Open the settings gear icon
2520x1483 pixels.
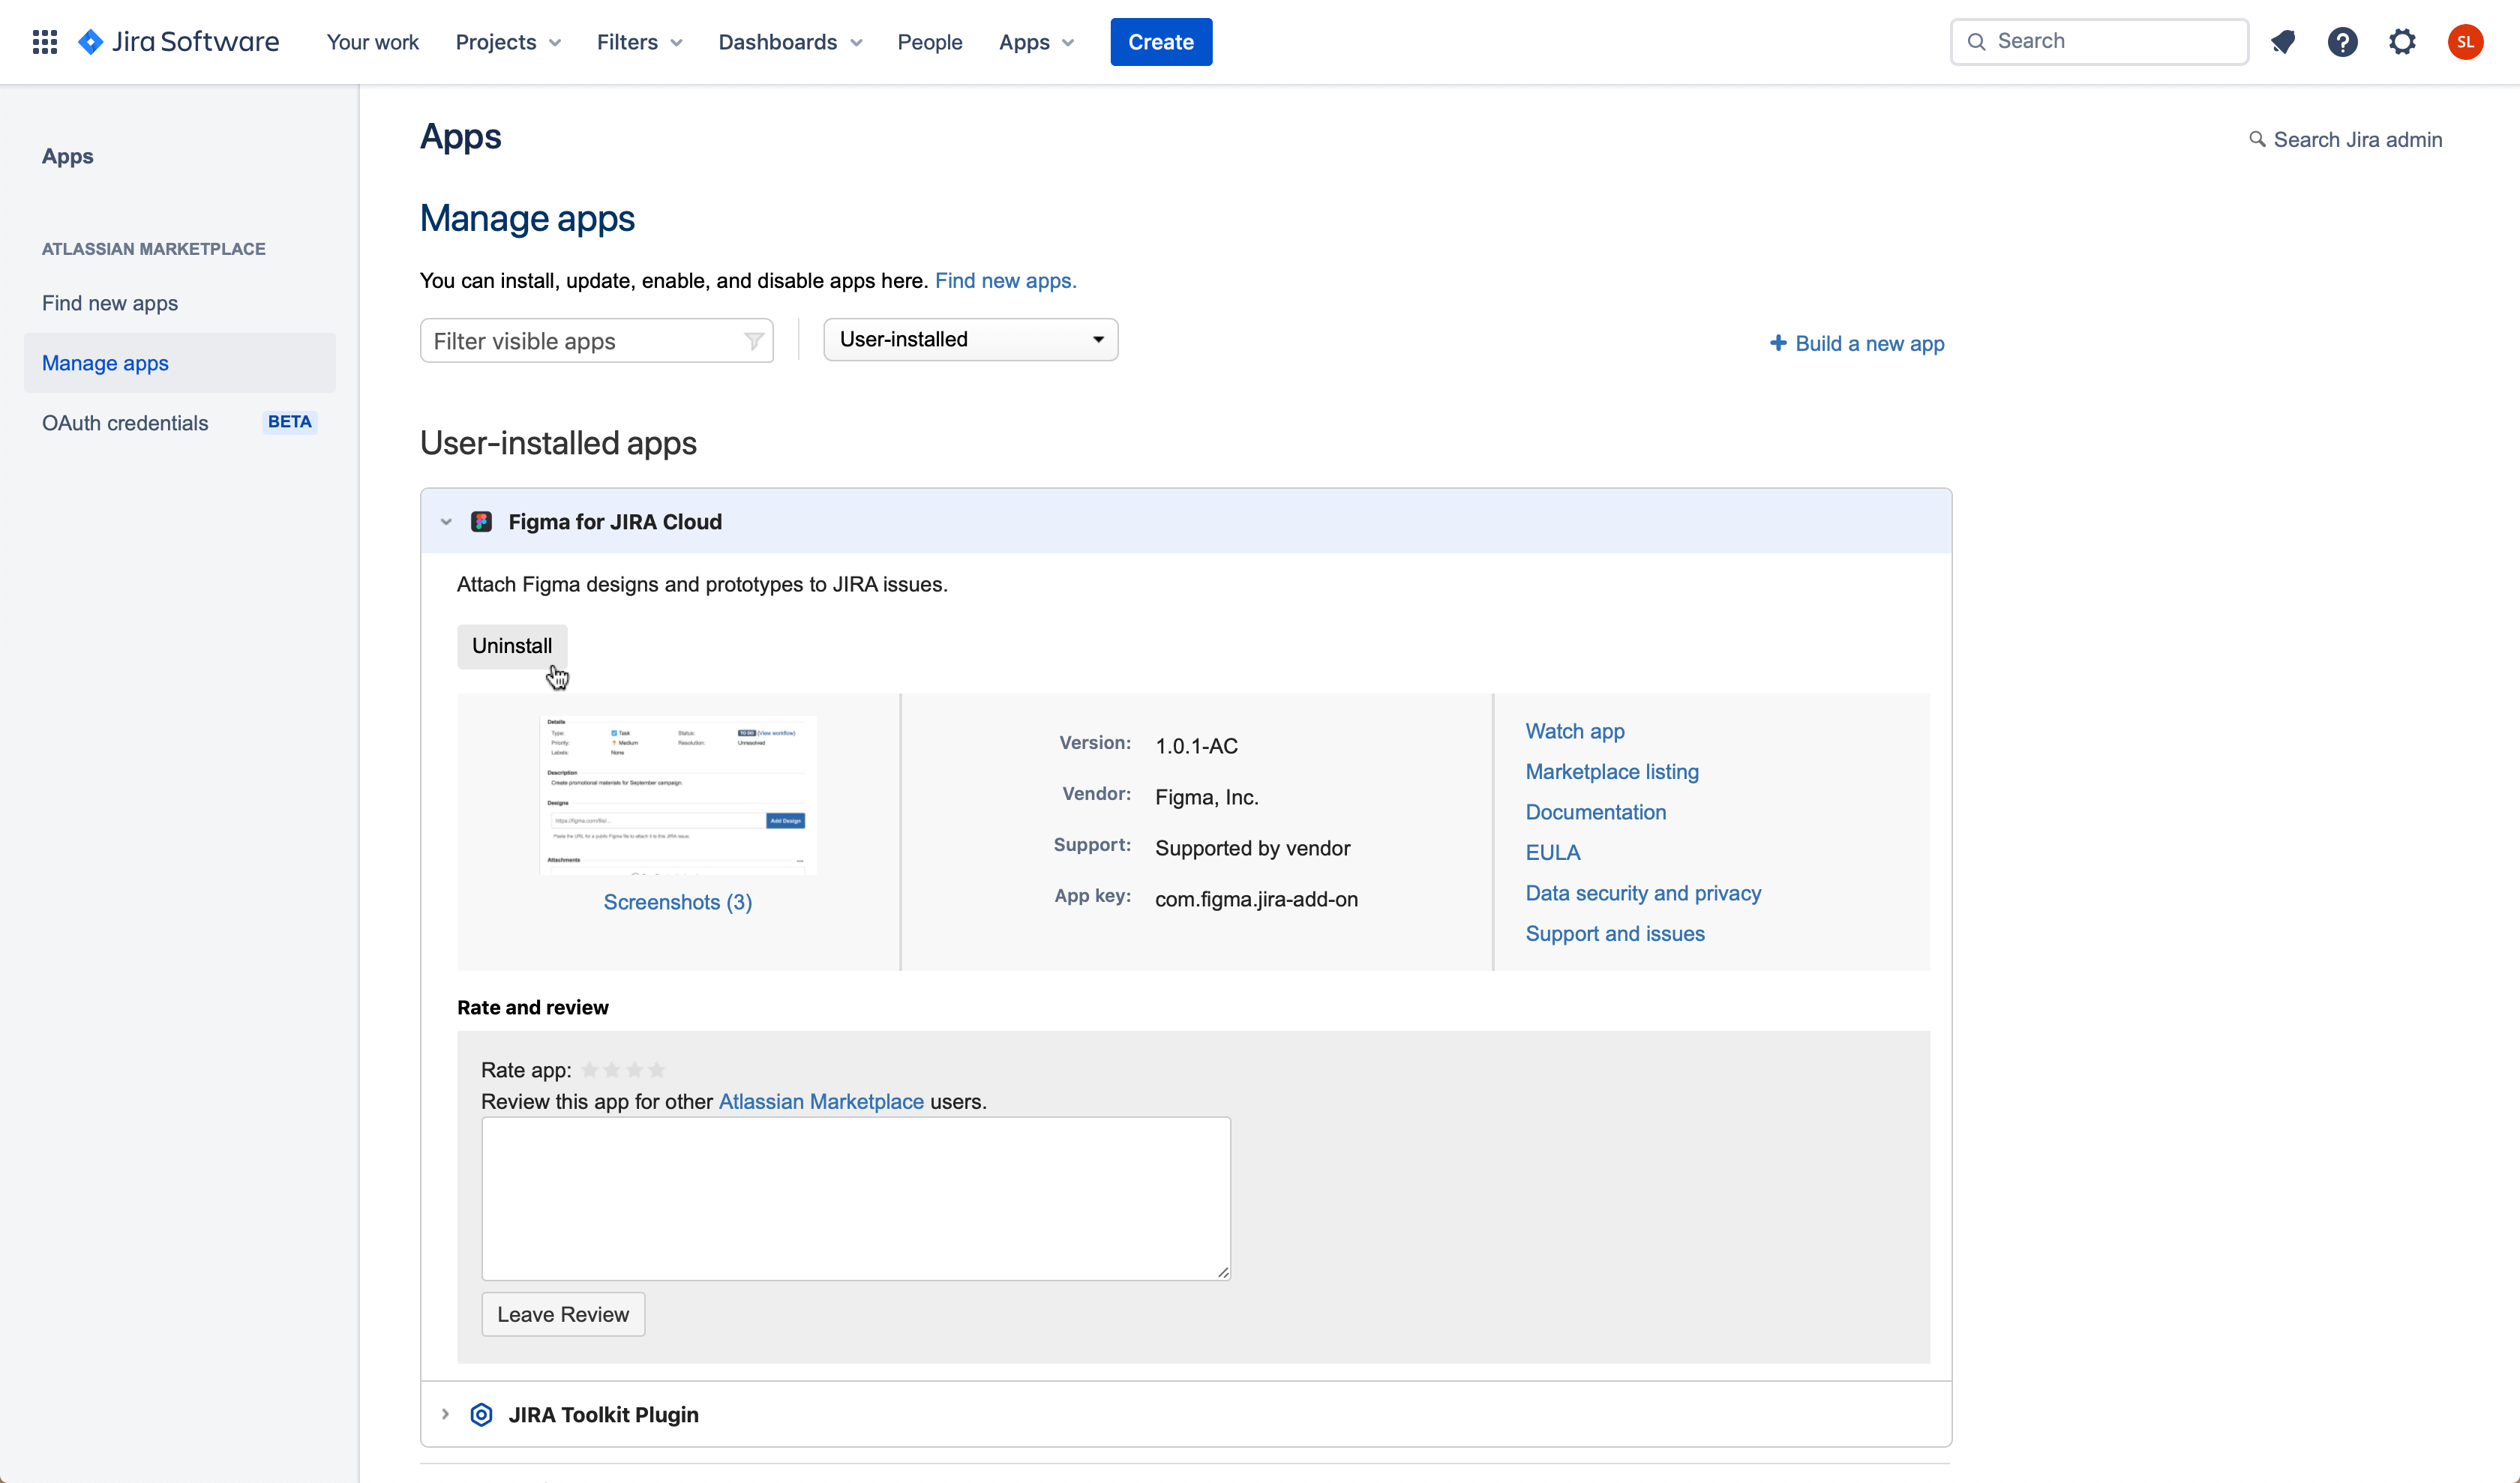tap(2402, 42)
